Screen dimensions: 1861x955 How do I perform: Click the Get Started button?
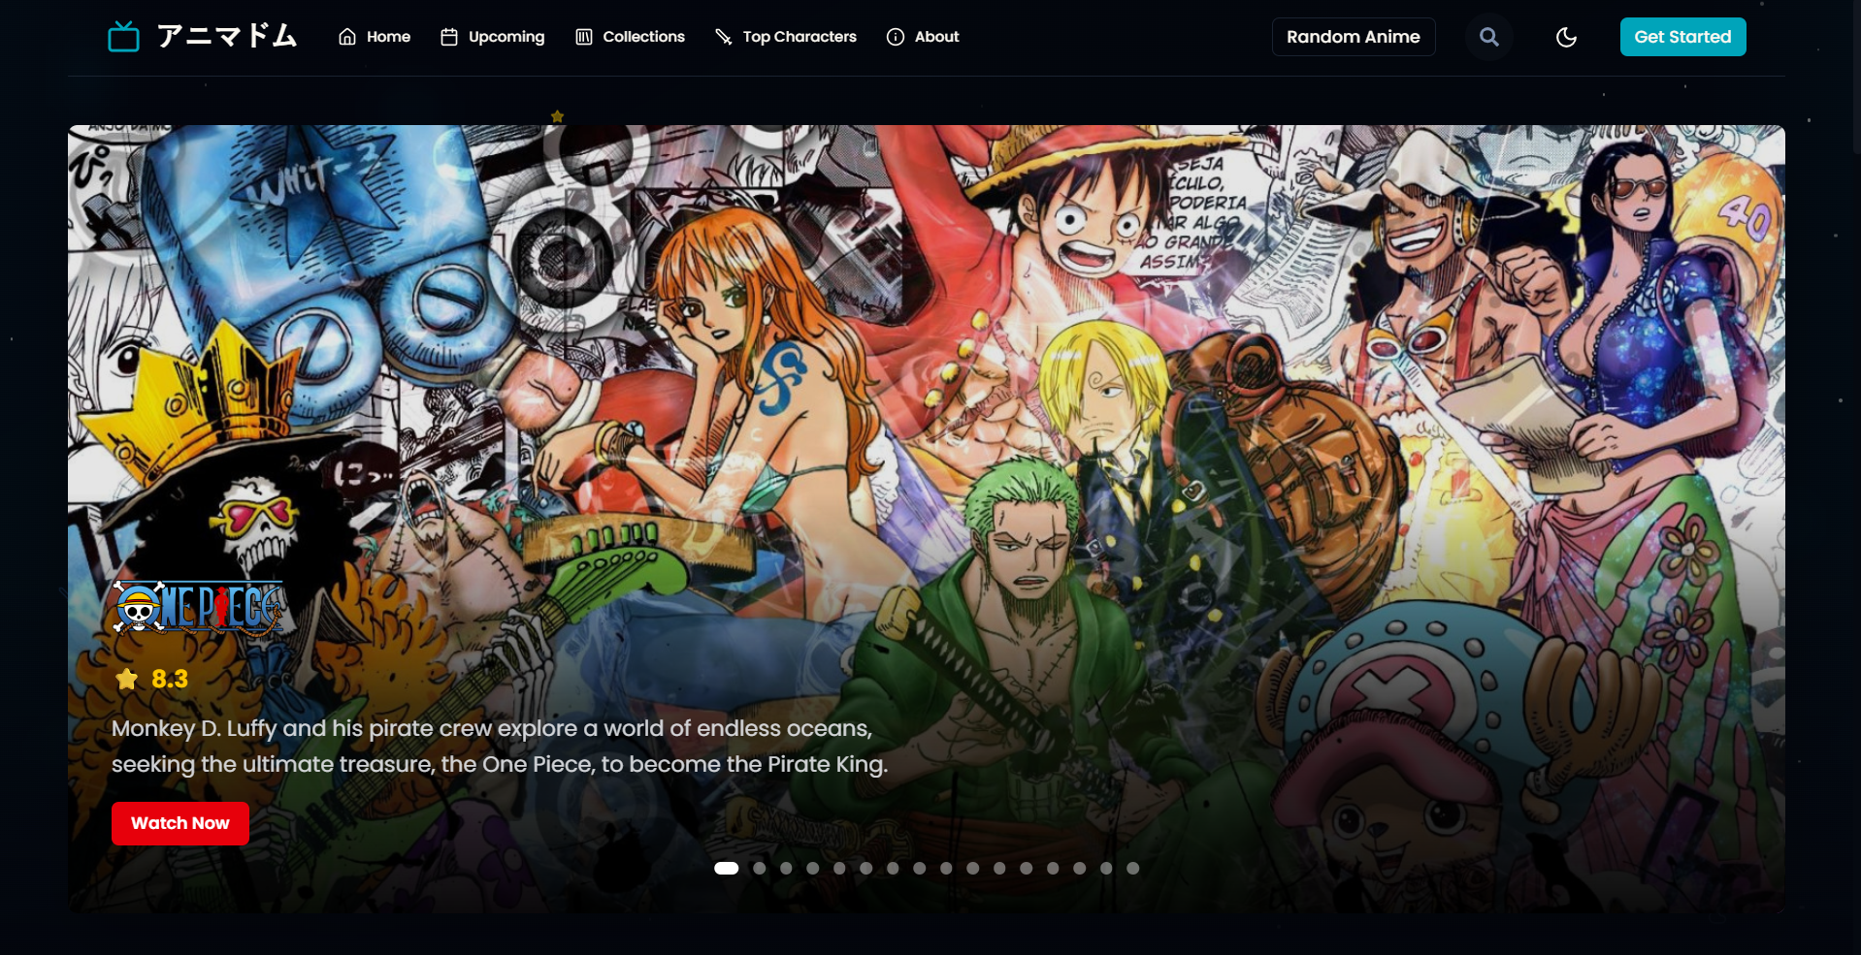point(1682,37)
